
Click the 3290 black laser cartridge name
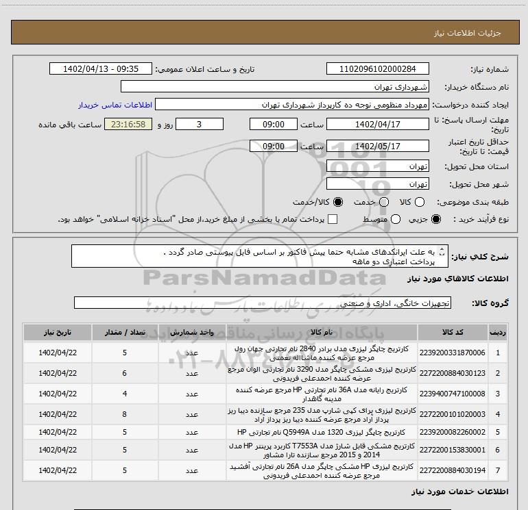click(x=322, y=374)
